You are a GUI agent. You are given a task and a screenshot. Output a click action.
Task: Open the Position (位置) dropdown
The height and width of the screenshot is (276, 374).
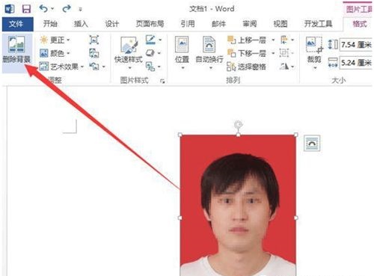182,53
